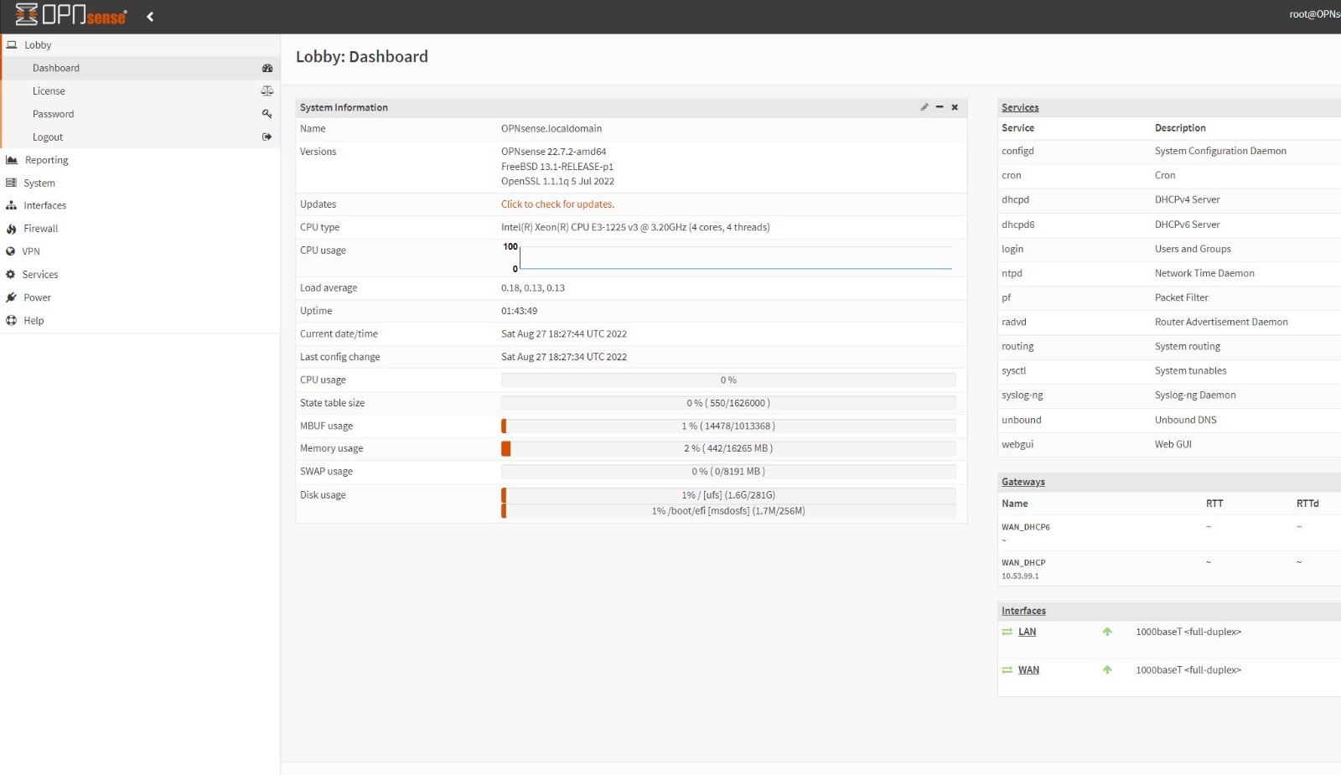The height and width of the screenshot is (775, 1341).
Task: Minimize the System Information widget
Action: [x=940, y=107]
